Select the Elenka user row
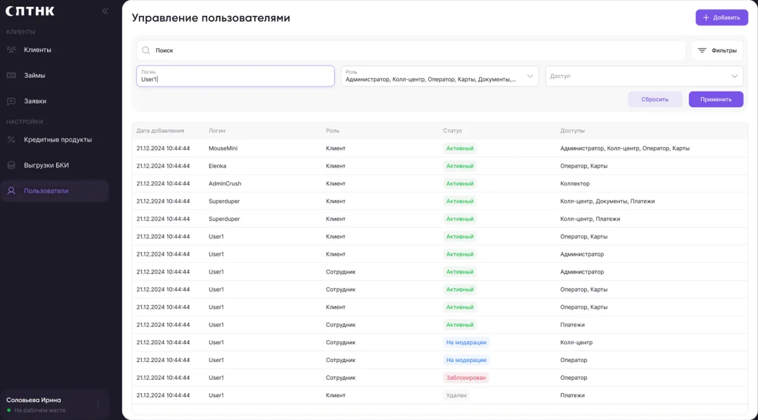This screenshot has width=758, height=420. pos(440,166)
